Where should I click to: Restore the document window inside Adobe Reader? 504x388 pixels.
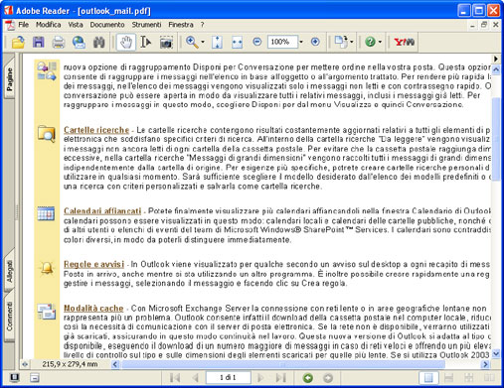tap(484, 25)
